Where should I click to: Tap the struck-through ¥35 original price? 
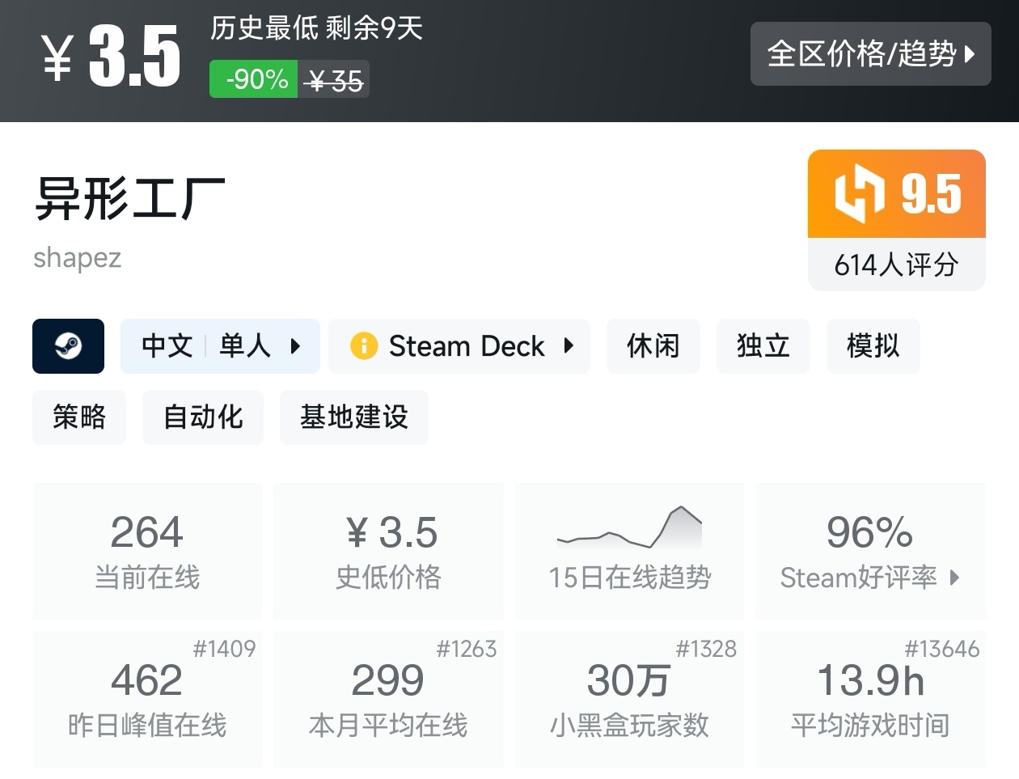pyautogui.click(x=334, y=79)
